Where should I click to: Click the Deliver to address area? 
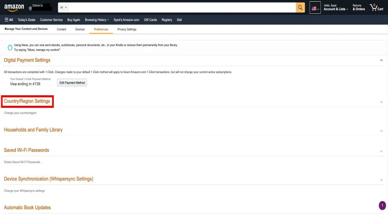pyautogui.click(x=40, y=7)
